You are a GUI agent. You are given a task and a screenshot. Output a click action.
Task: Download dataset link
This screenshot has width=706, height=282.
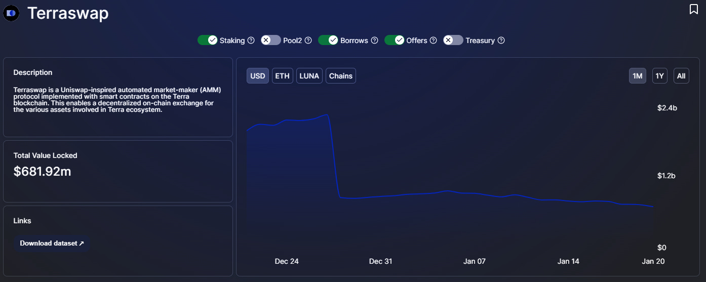tap(52, 243)
